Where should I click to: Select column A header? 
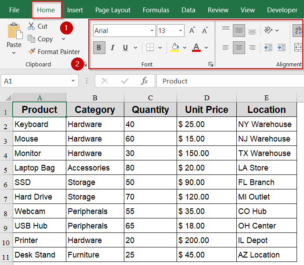(40, 98)
